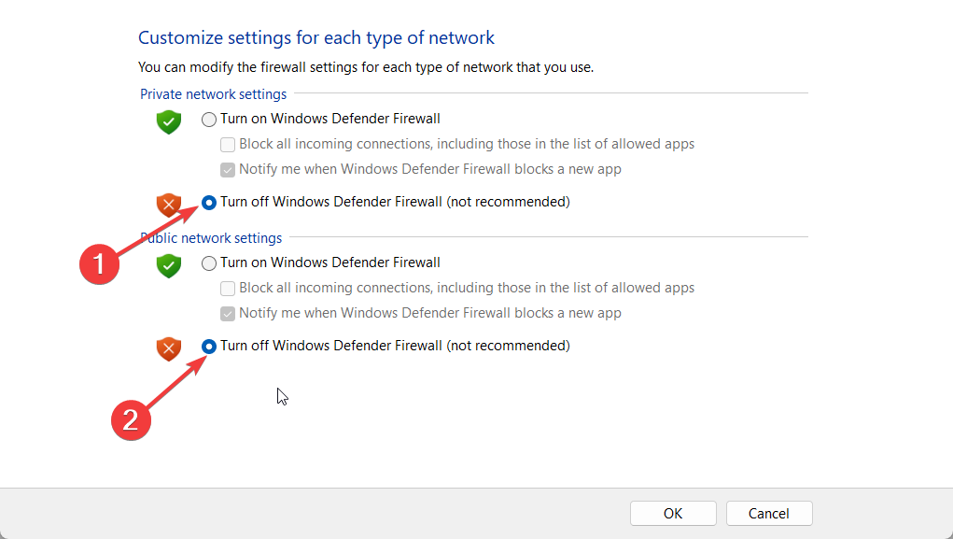Viewport: 953px width, 539px height.
Task: Click the green shield icon under Private network settings
Action: [168, 121]
